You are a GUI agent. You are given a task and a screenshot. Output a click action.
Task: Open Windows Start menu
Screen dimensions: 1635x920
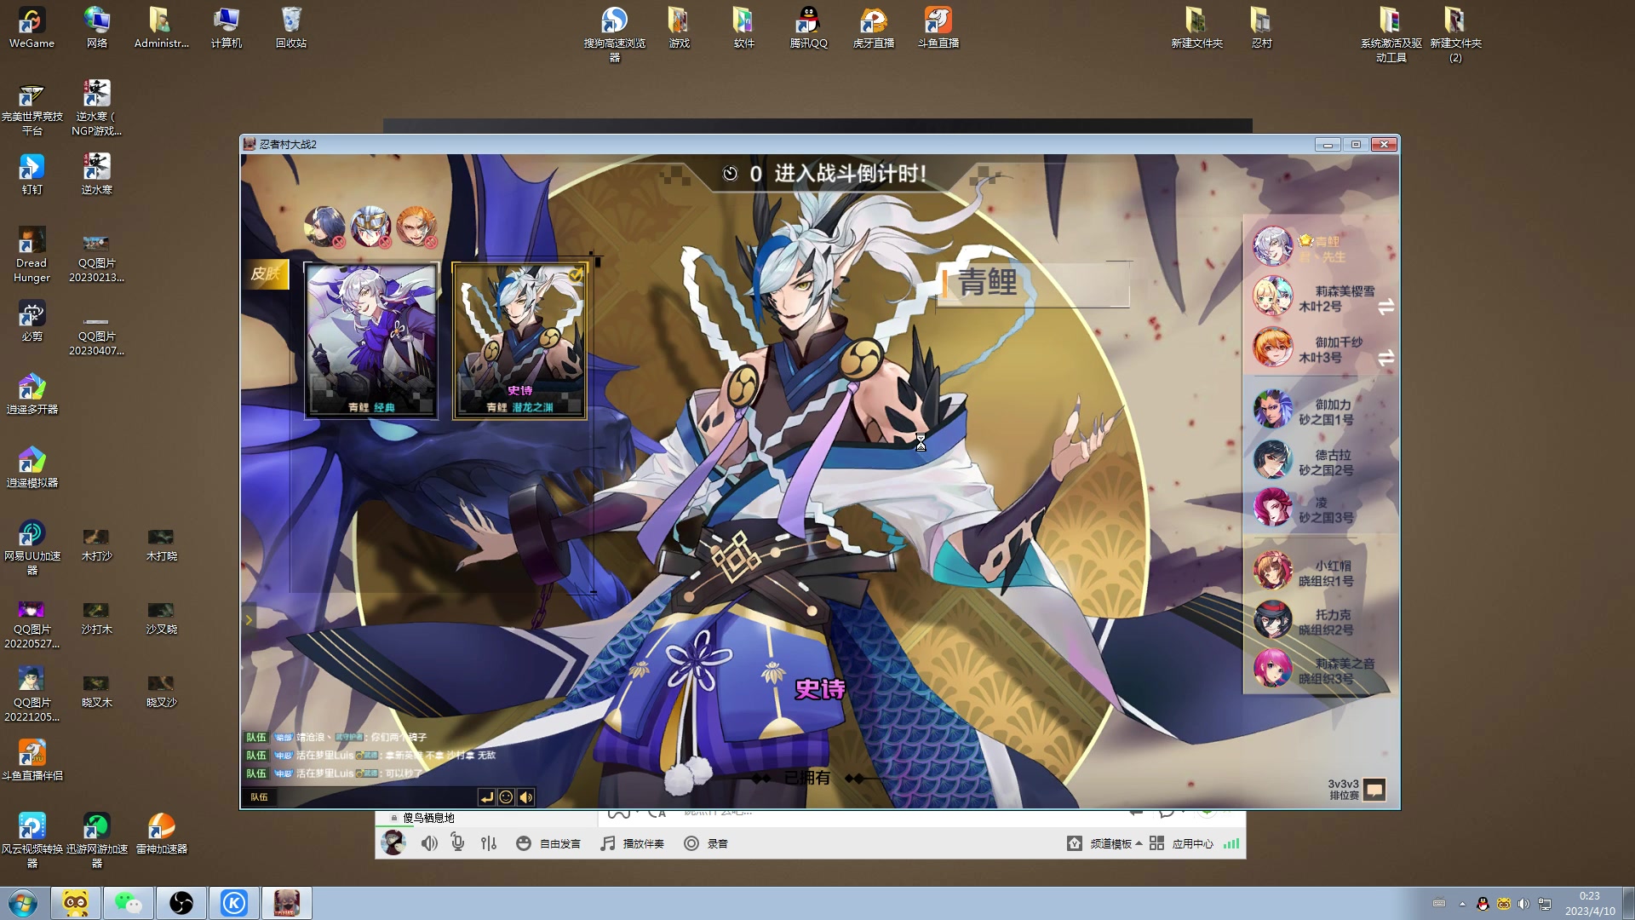click(x=23, y=903)
